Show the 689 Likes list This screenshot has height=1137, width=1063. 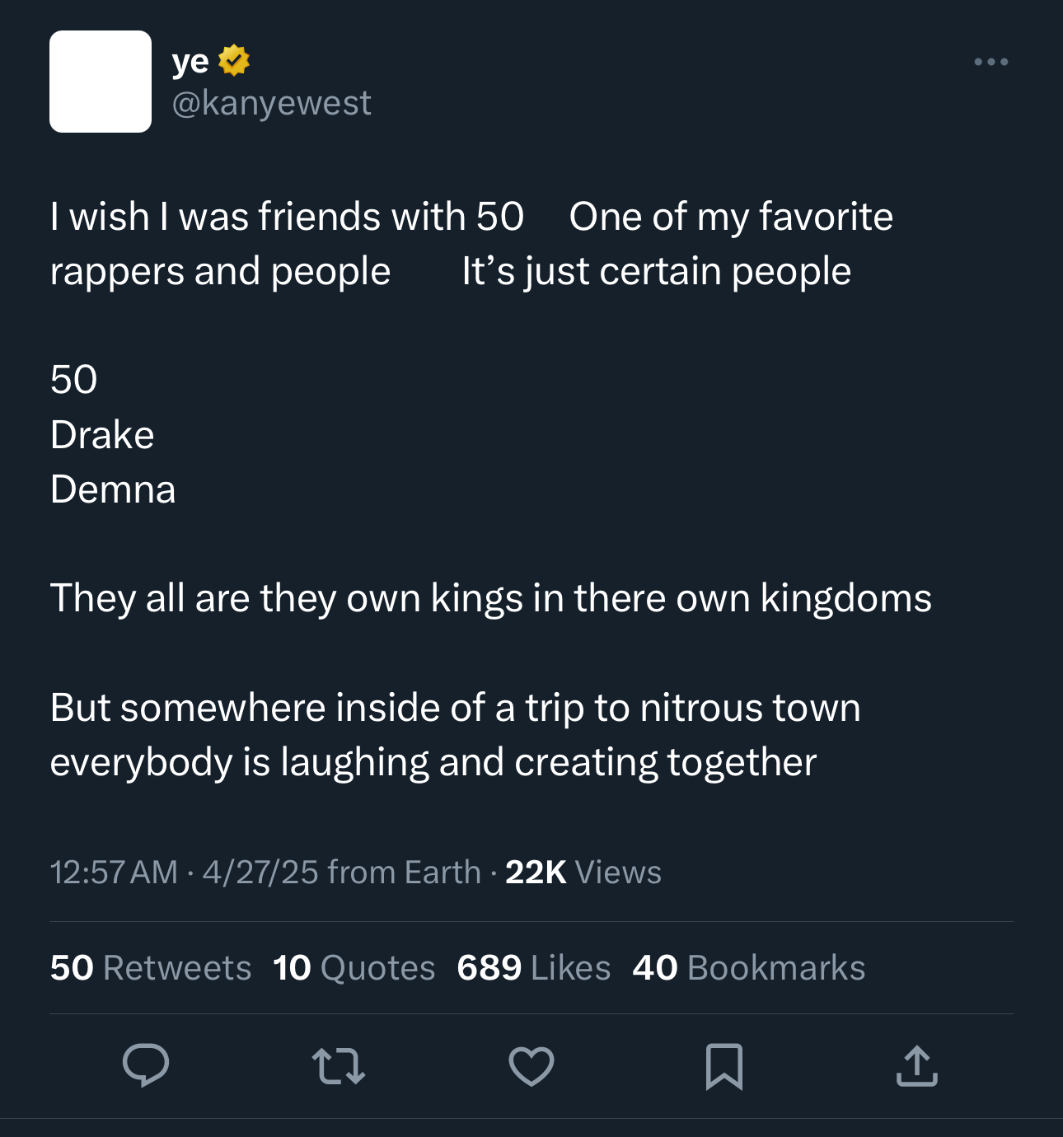pos(534,967)
